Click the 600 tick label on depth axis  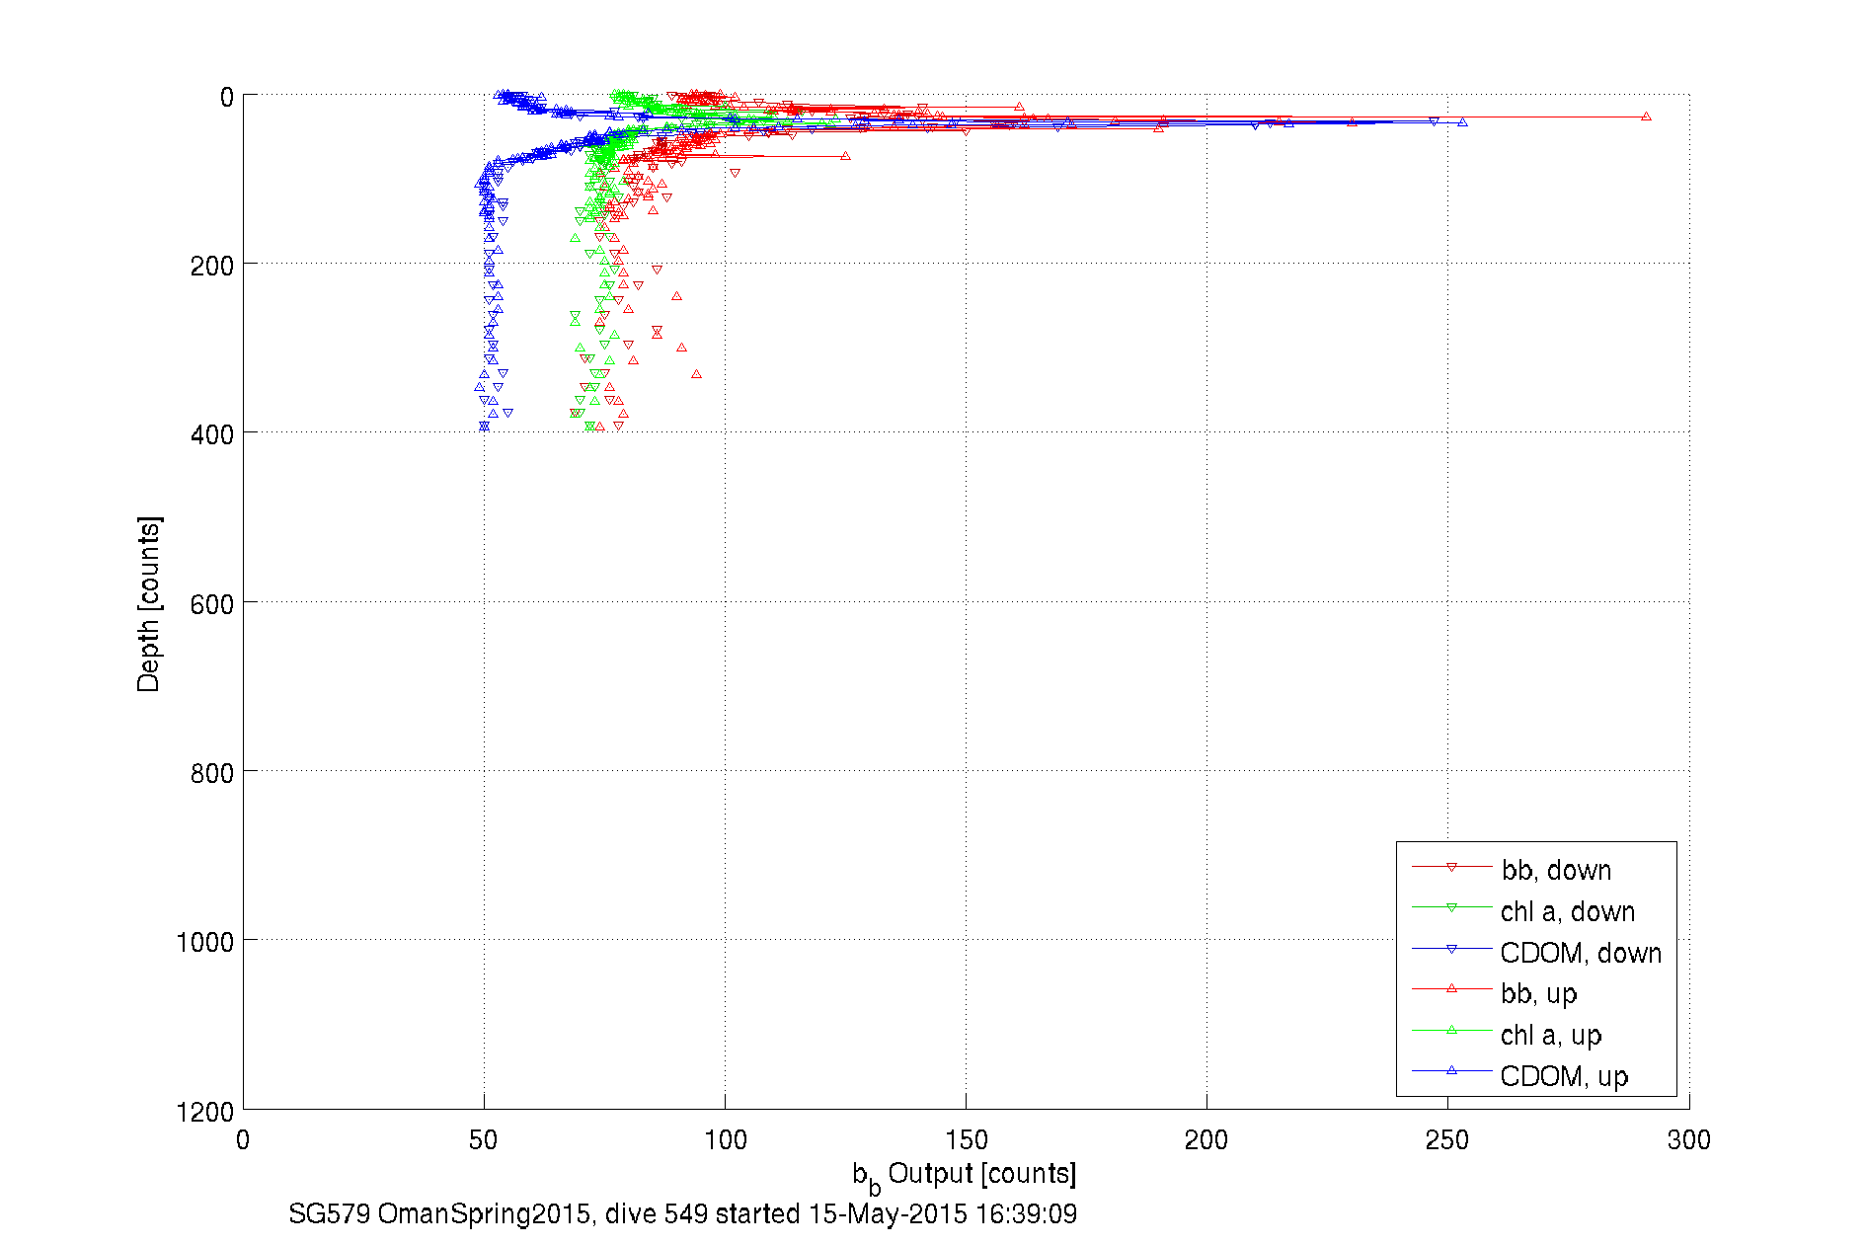[211, 604]
